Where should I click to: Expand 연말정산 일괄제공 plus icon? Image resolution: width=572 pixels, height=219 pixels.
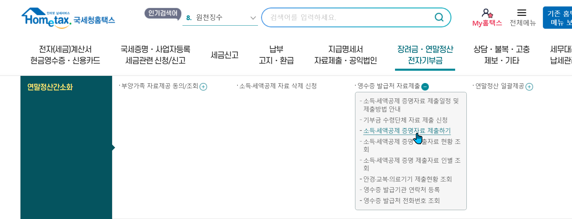(529, 87)
